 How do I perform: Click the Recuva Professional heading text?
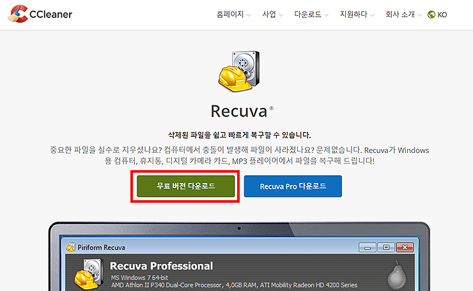(x=161, y=266)
